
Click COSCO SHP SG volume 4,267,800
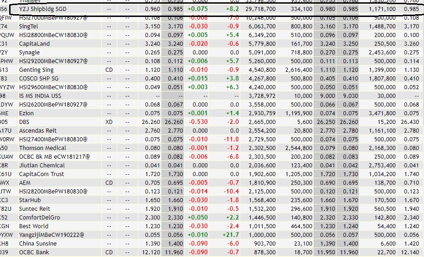click(x=262, y=79)
